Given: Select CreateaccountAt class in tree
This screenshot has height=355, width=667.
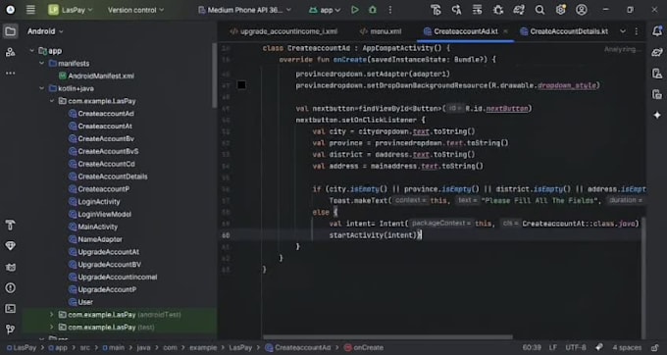Looking at the screenshot, I should pyautogui.click(x=100, y=127).
